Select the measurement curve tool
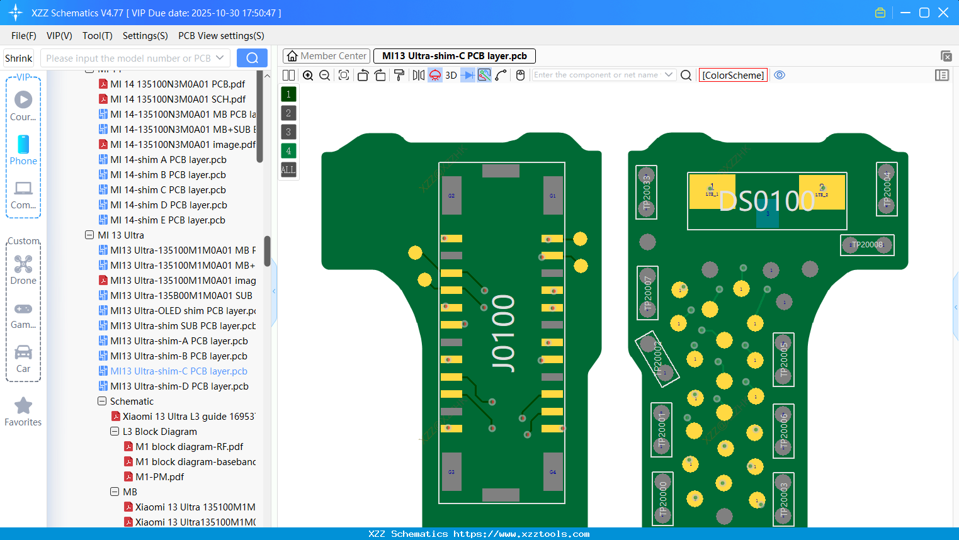Viewport: 959px width, 540px height. coord(501,75)
